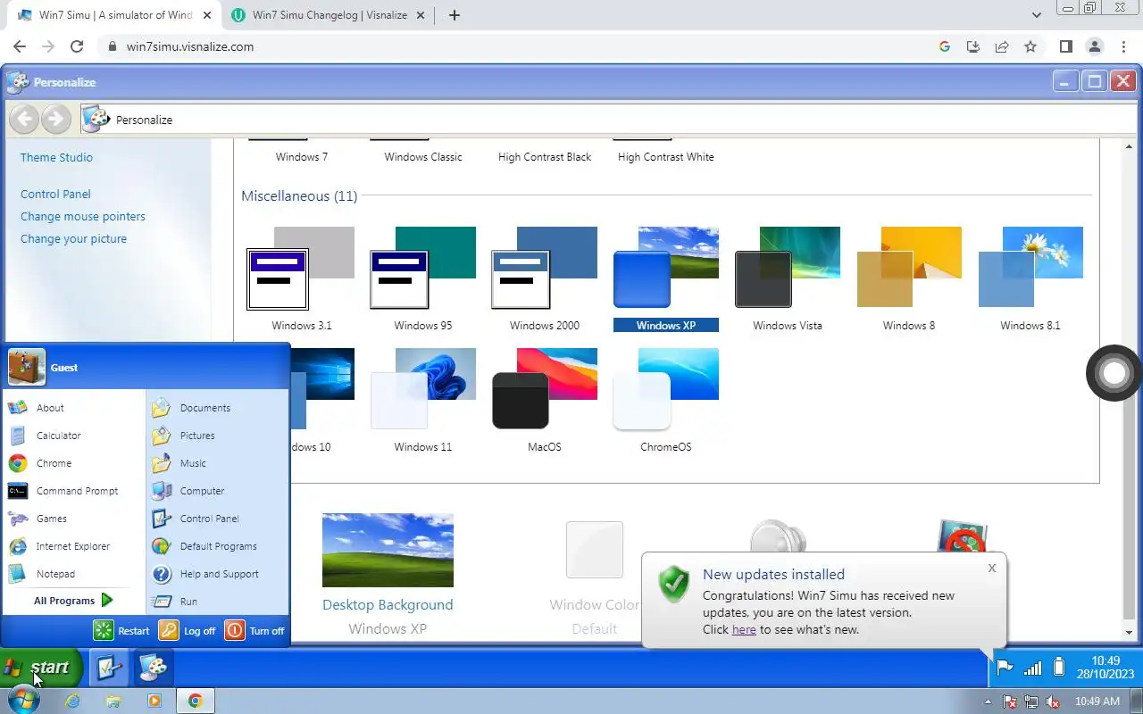Open notepad-style taskbar app in XP taskbar

point(110,668)
